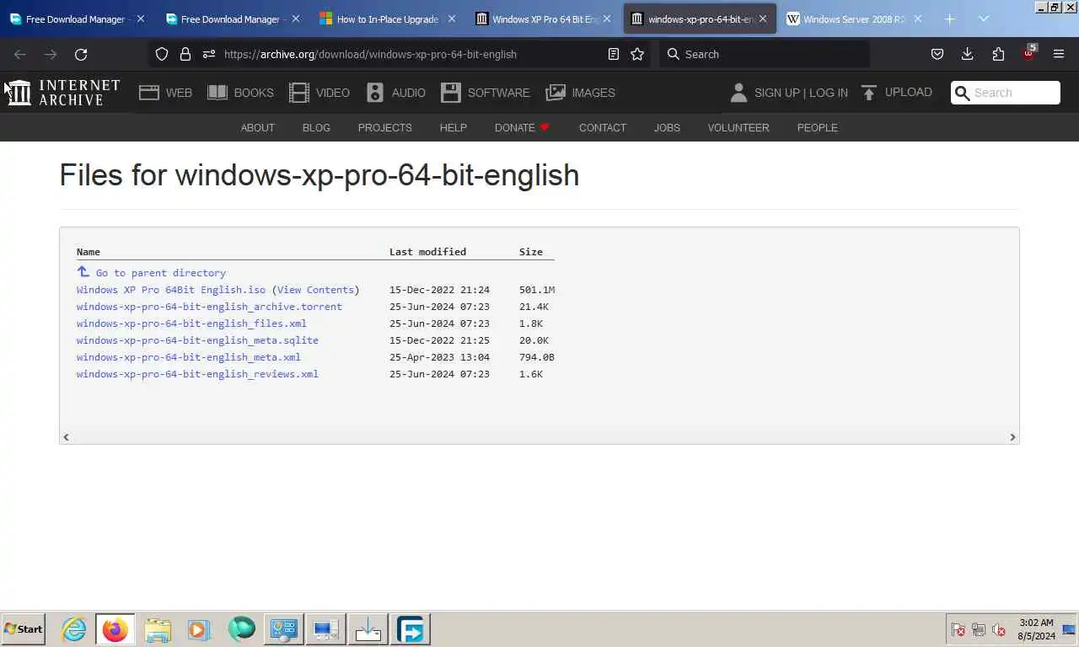Open the _meta.sqlite file link
The image size is (1079, 647).
[x=197, y=340]
